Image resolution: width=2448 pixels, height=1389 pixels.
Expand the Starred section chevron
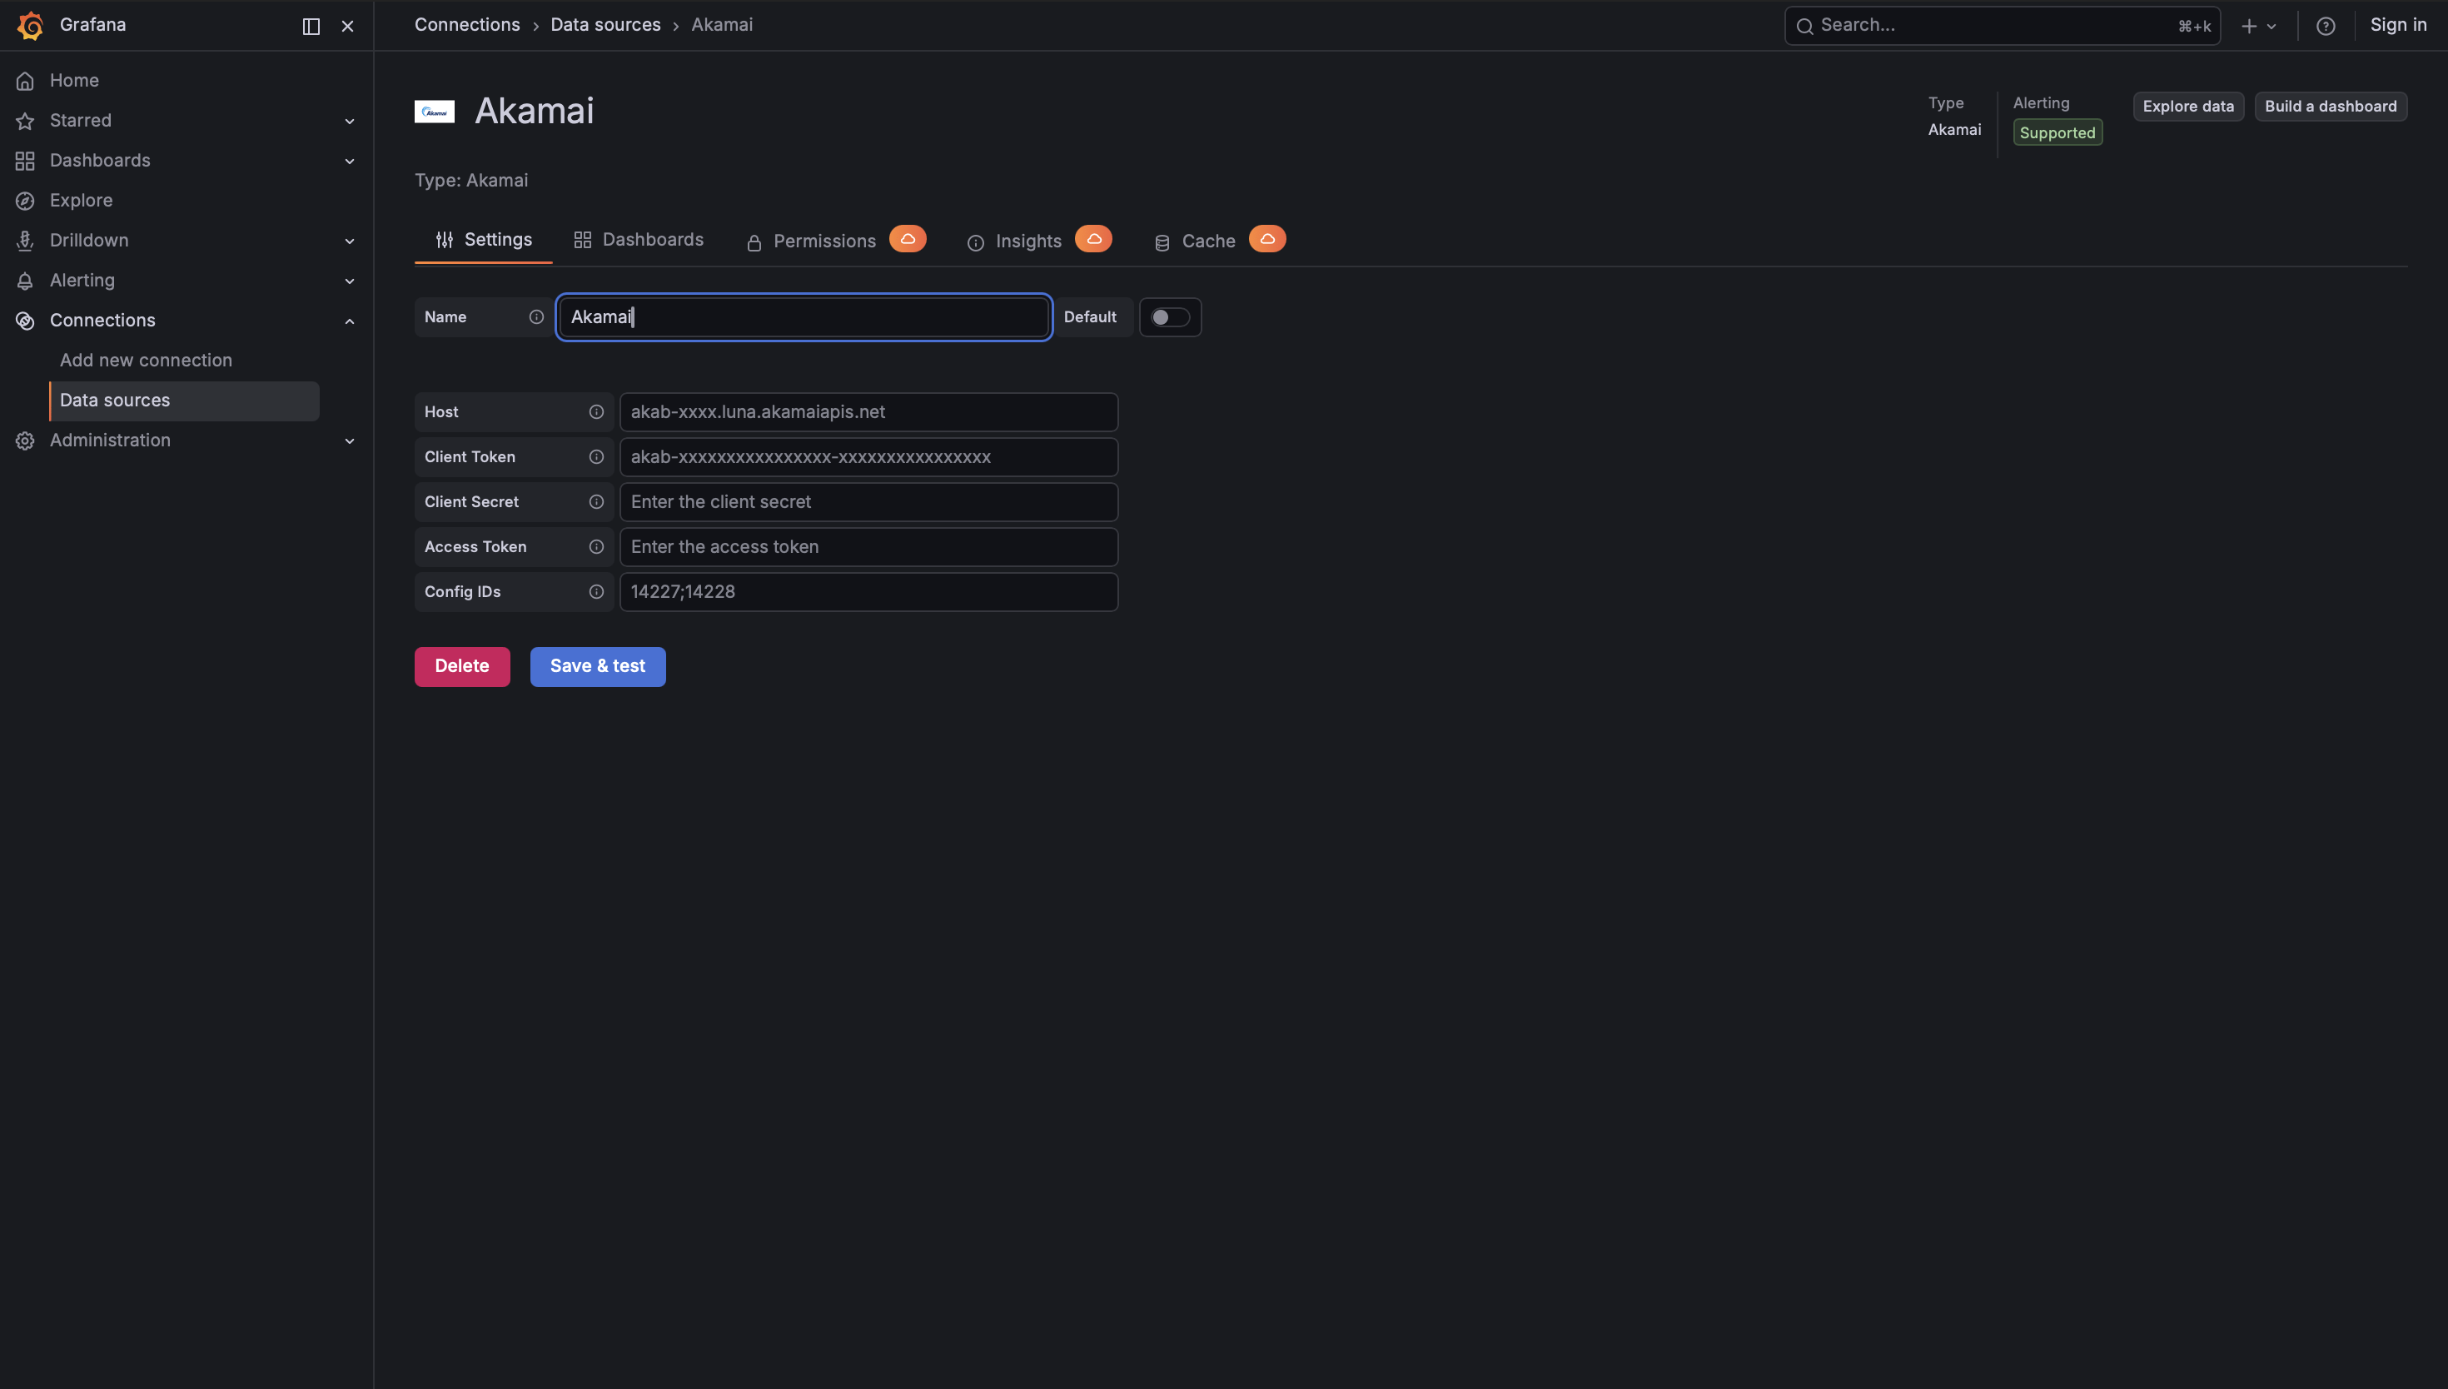[x=350, y=121]
